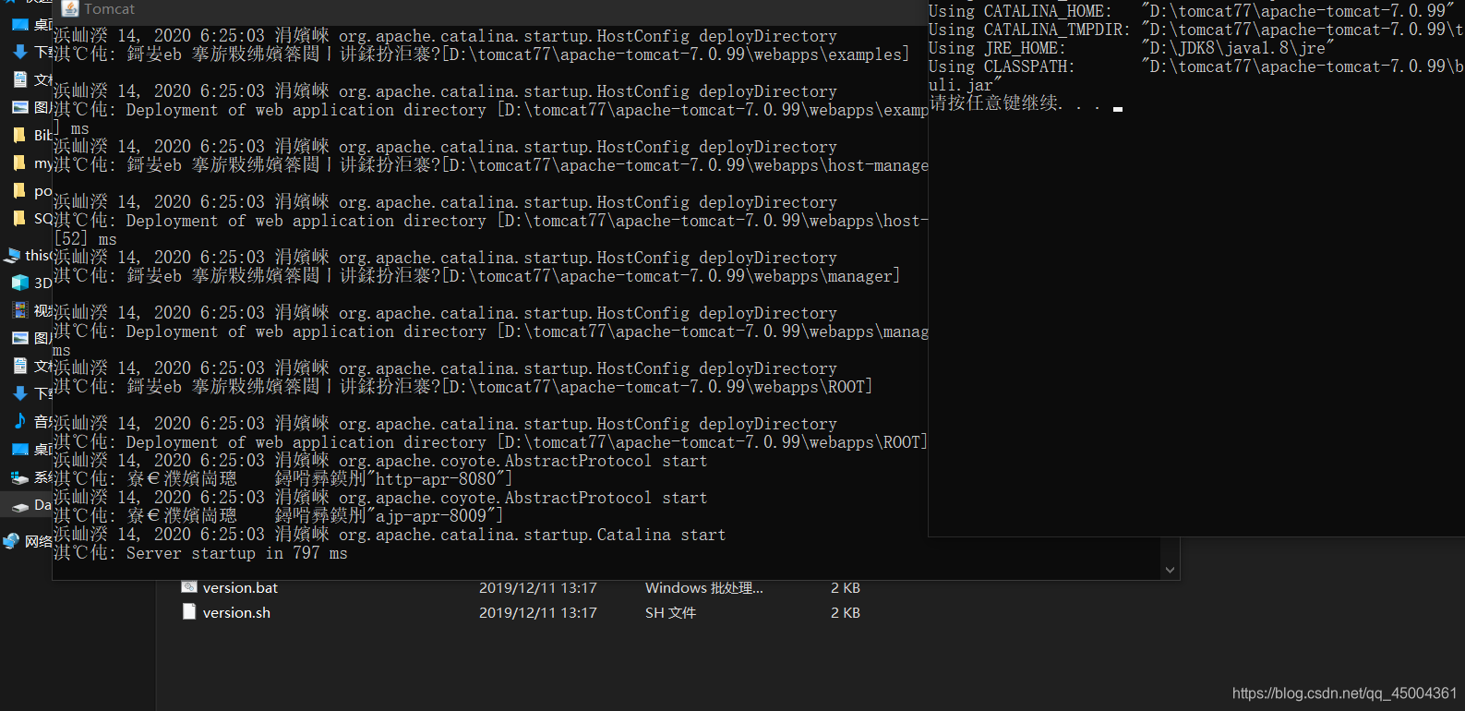Click the version.bat file icon

(x=189, y=587)
